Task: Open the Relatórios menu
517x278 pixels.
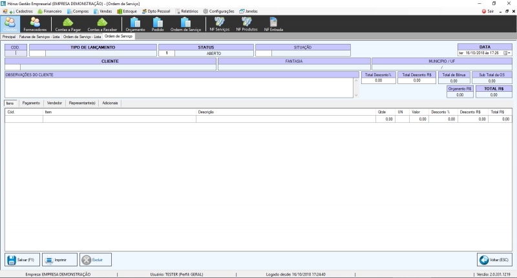Action: (187, 11)
